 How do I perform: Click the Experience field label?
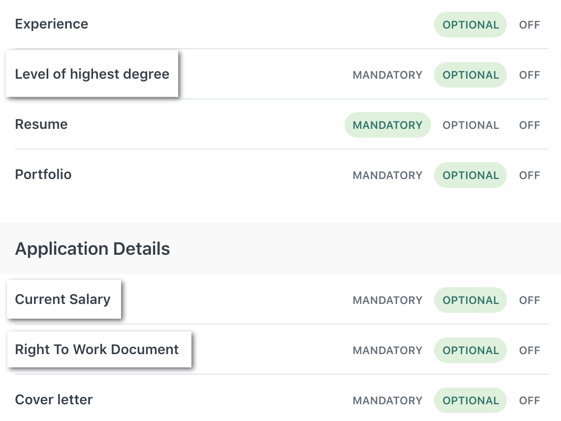pyautogui.click(x=51, y=24)
